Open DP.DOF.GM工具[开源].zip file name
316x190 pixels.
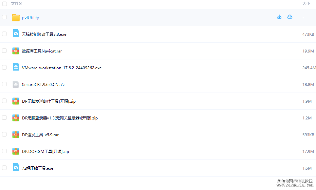pos(46,151)
